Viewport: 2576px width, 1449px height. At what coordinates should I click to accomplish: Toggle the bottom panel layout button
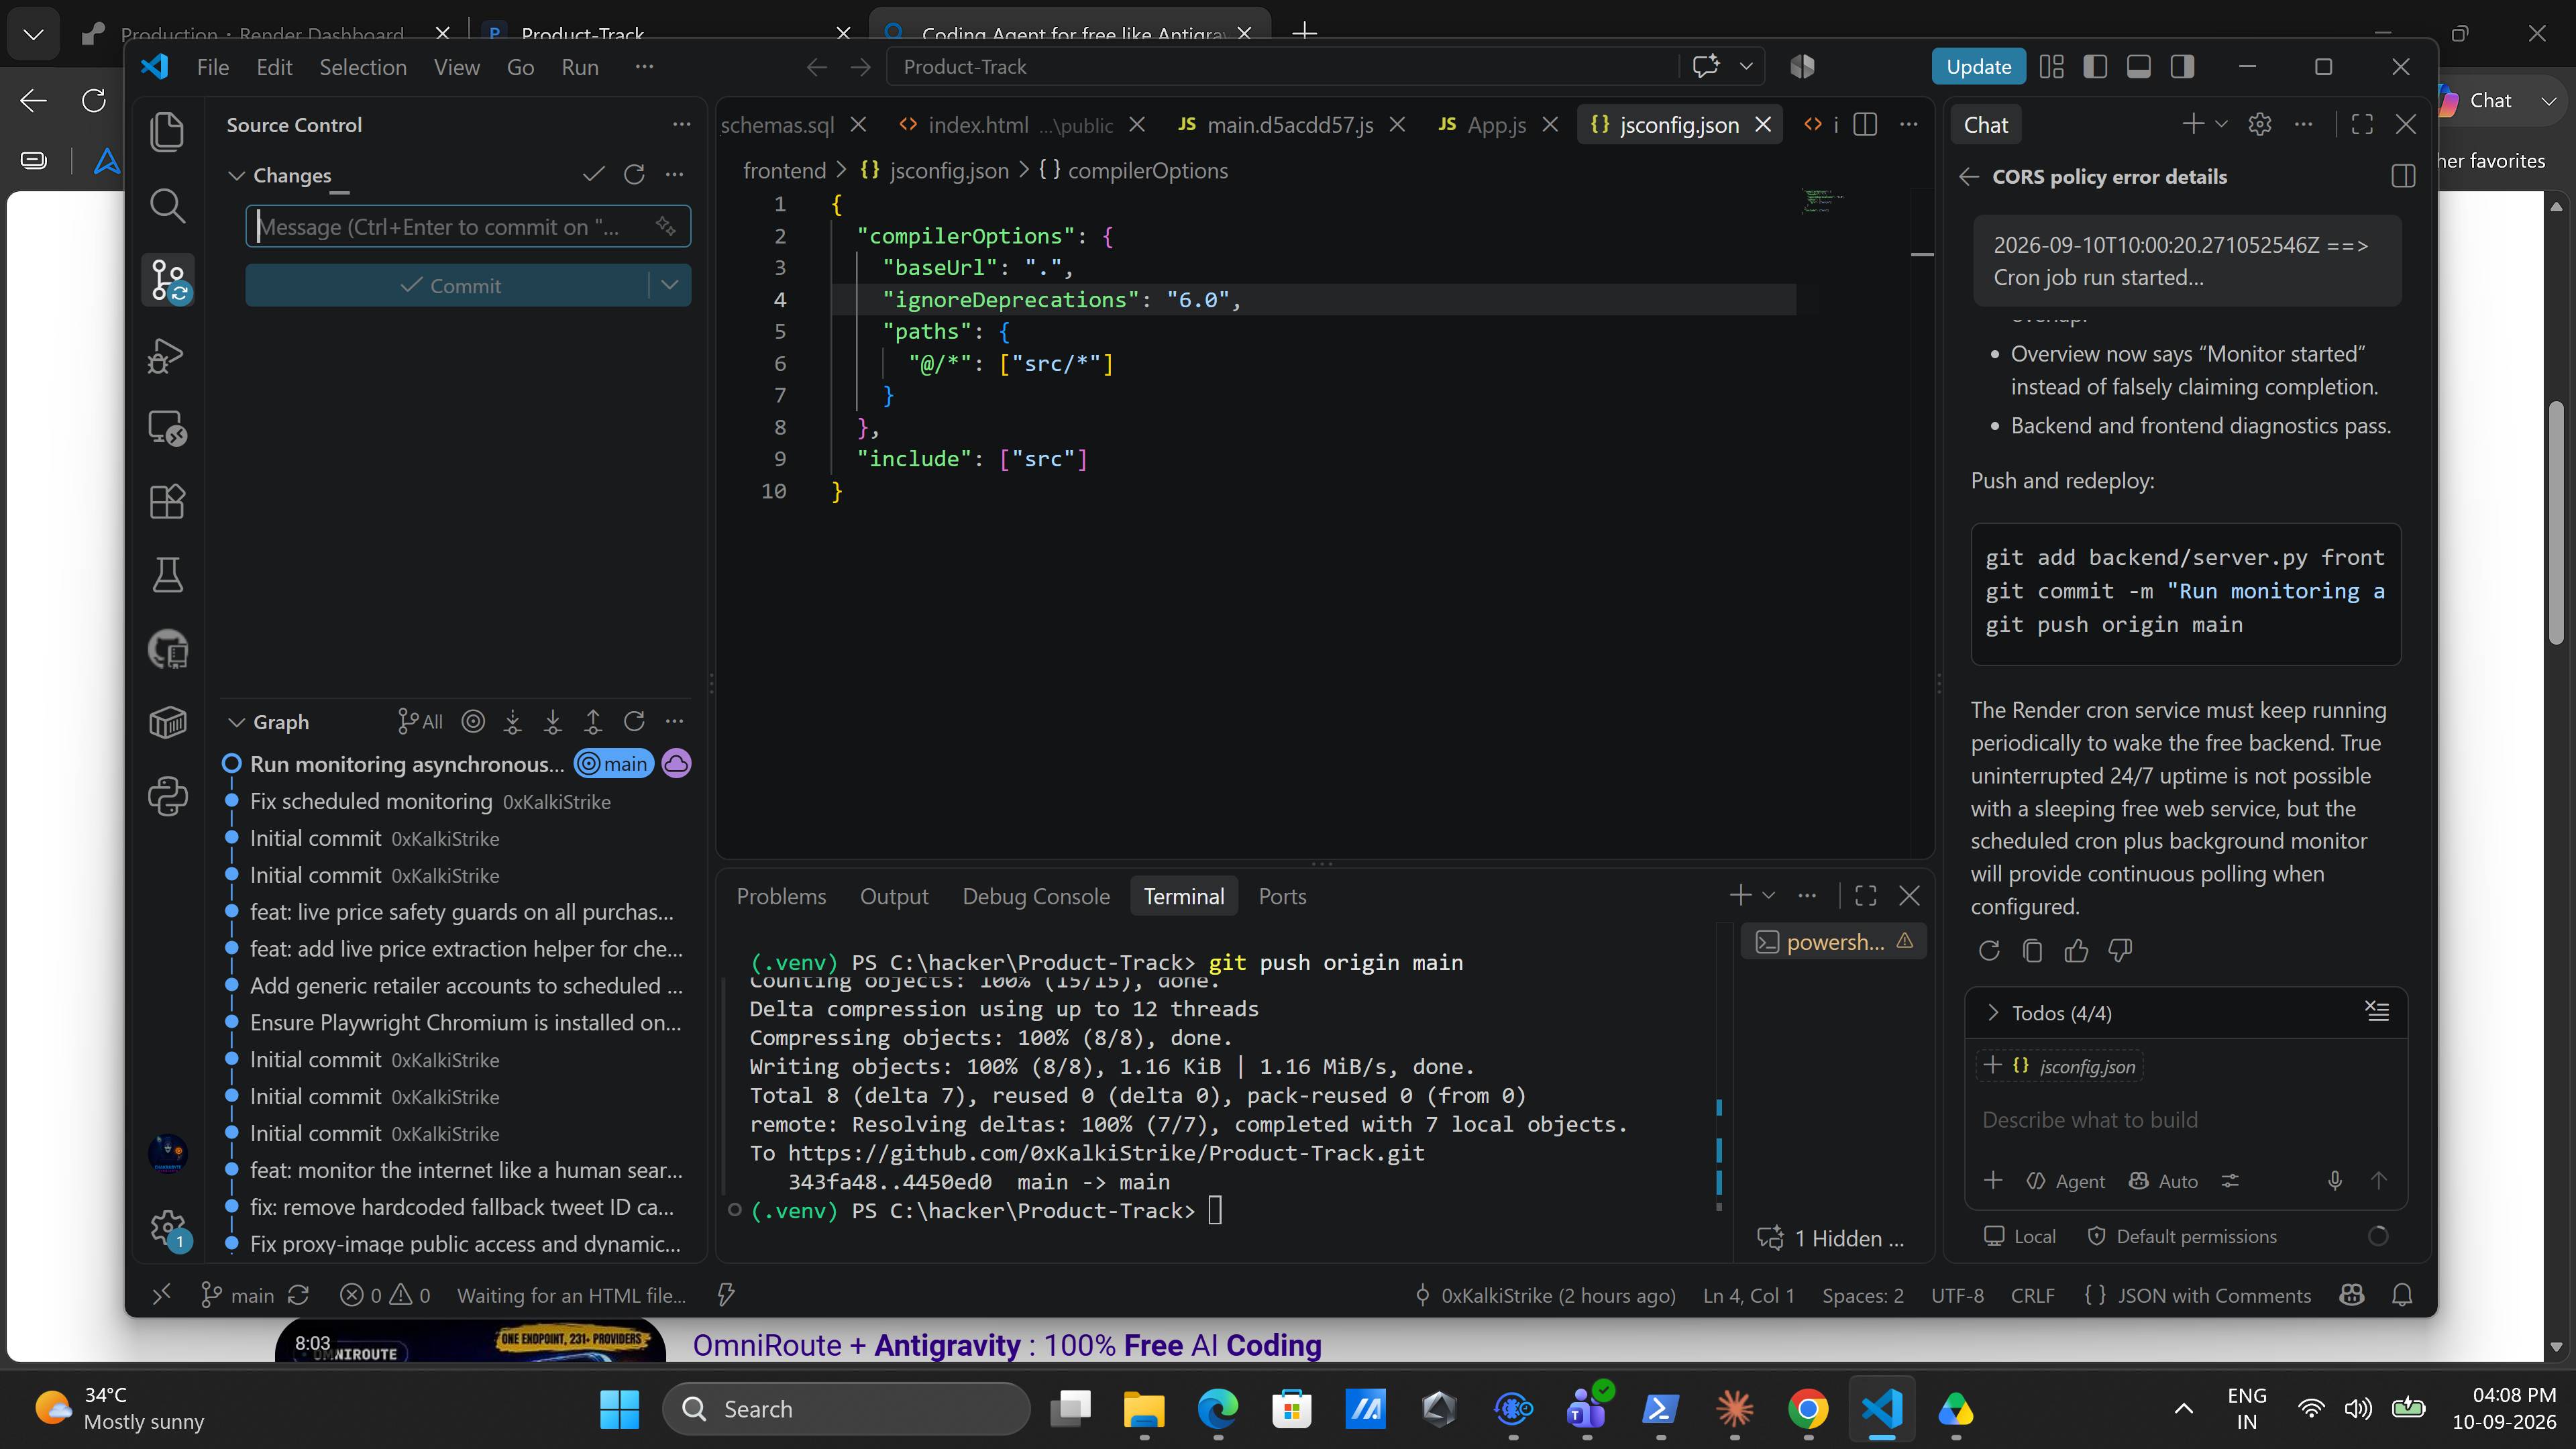(2139, 67)
